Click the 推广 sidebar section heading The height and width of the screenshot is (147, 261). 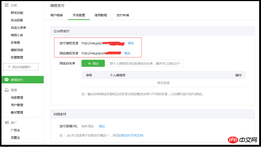pos(14,123)
